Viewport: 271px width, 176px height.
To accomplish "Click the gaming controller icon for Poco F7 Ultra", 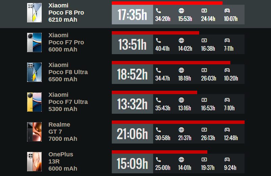I will tap(227, 100).
